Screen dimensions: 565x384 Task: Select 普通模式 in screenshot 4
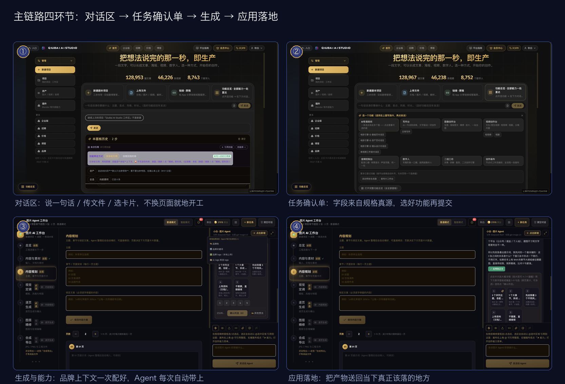pos(445,222)
